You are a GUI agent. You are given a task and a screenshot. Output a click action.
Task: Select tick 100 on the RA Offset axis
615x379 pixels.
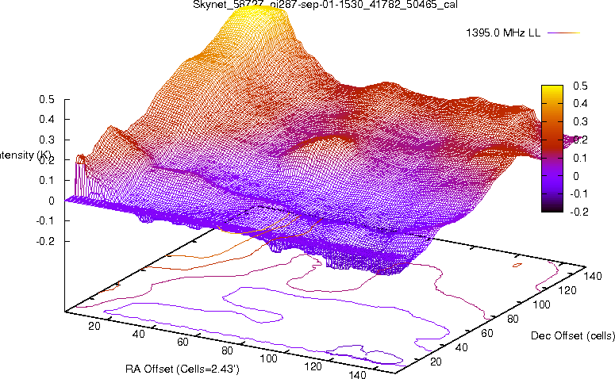click(269, 358)
